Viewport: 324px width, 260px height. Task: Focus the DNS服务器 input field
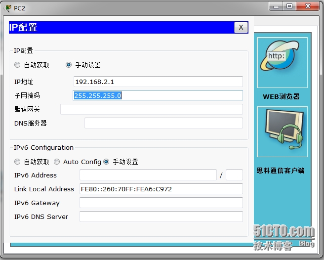tap(163, 123)
